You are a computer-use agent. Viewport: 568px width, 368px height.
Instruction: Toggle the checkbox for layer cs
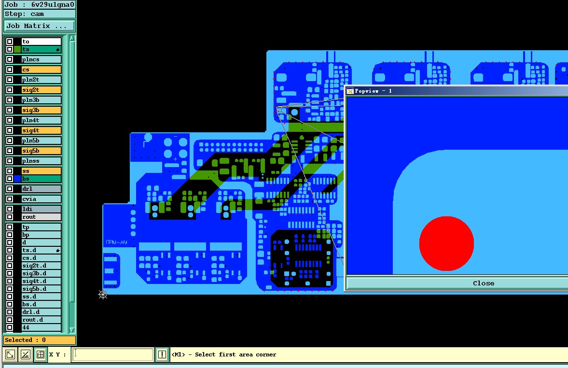tap(10, 70)
